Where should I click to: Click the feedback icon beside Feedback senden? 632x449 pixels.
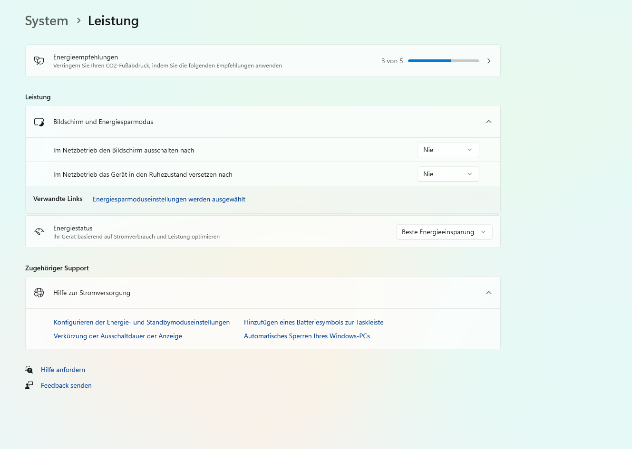click(x=29, y=385)
